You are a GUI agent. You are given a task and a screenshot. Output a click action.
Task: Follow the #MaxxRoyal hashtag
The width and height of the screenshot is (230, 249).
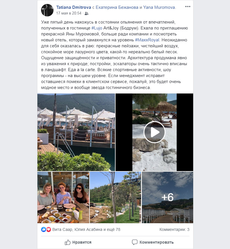click(x=147, y=40)
